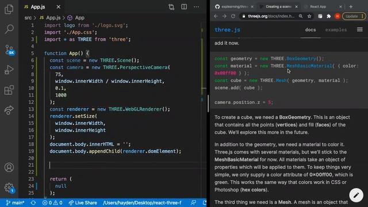Close the Creating a scene browser tab
Screen dimensions: 368x207
296,6
